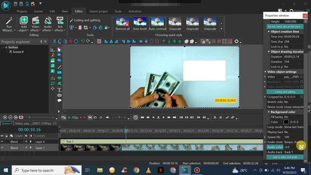Open the Scenes ribbon tab
Screen dimensions: 311x175
[x=38, y=11]
